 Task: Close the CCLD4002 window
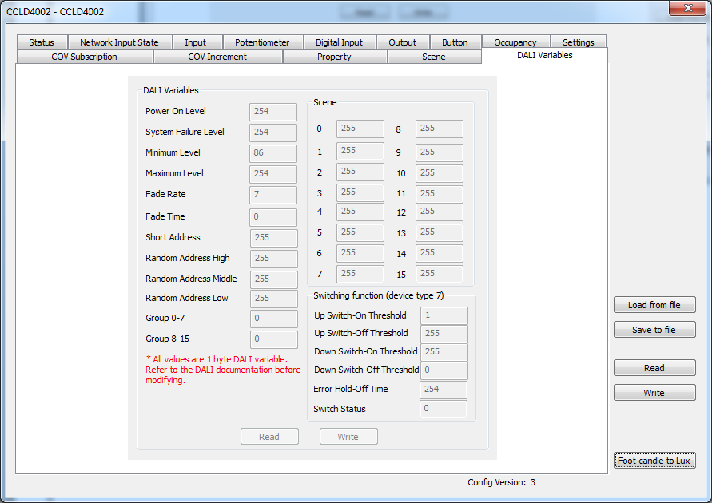[688, 8]
